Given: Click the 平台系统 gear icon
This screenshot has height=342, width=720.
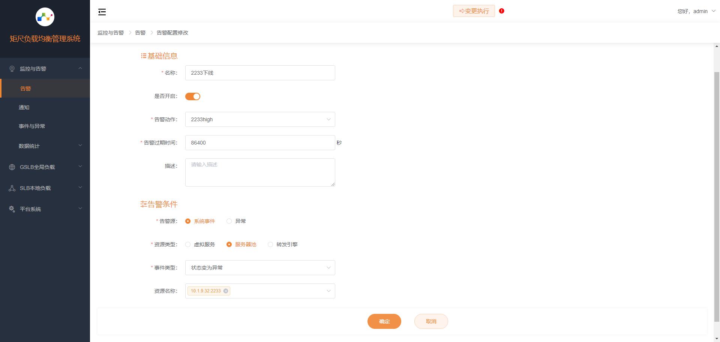Looking at the screenshot, I should pos(12,209).
